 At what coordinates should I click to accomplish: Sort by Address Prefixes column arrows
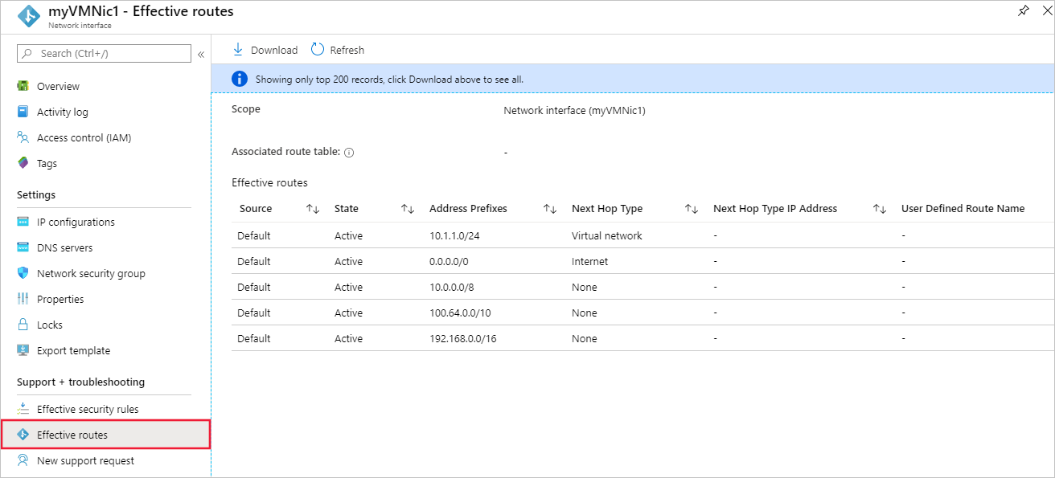pos(550,209)
